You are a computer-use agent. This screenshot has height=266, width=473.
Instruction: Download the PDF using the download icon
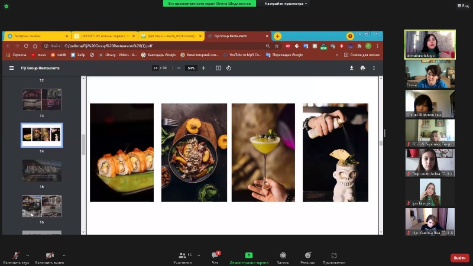click(x=351, y=68)
